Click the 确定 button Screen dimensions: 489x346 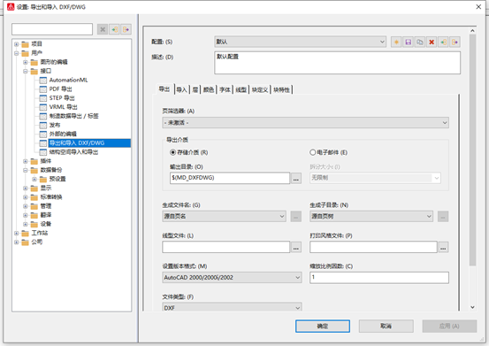[323, 326]
